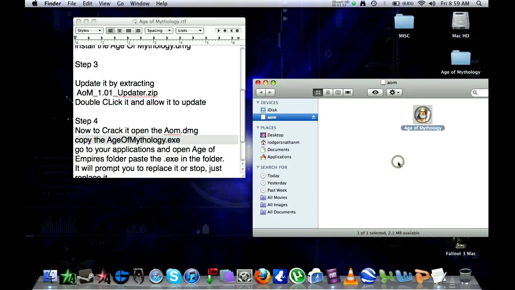This screenshot has width=515, height=290.
Task: Select the Age of Mythology icon
Action: pyautogui.click(x=422, y=115)
